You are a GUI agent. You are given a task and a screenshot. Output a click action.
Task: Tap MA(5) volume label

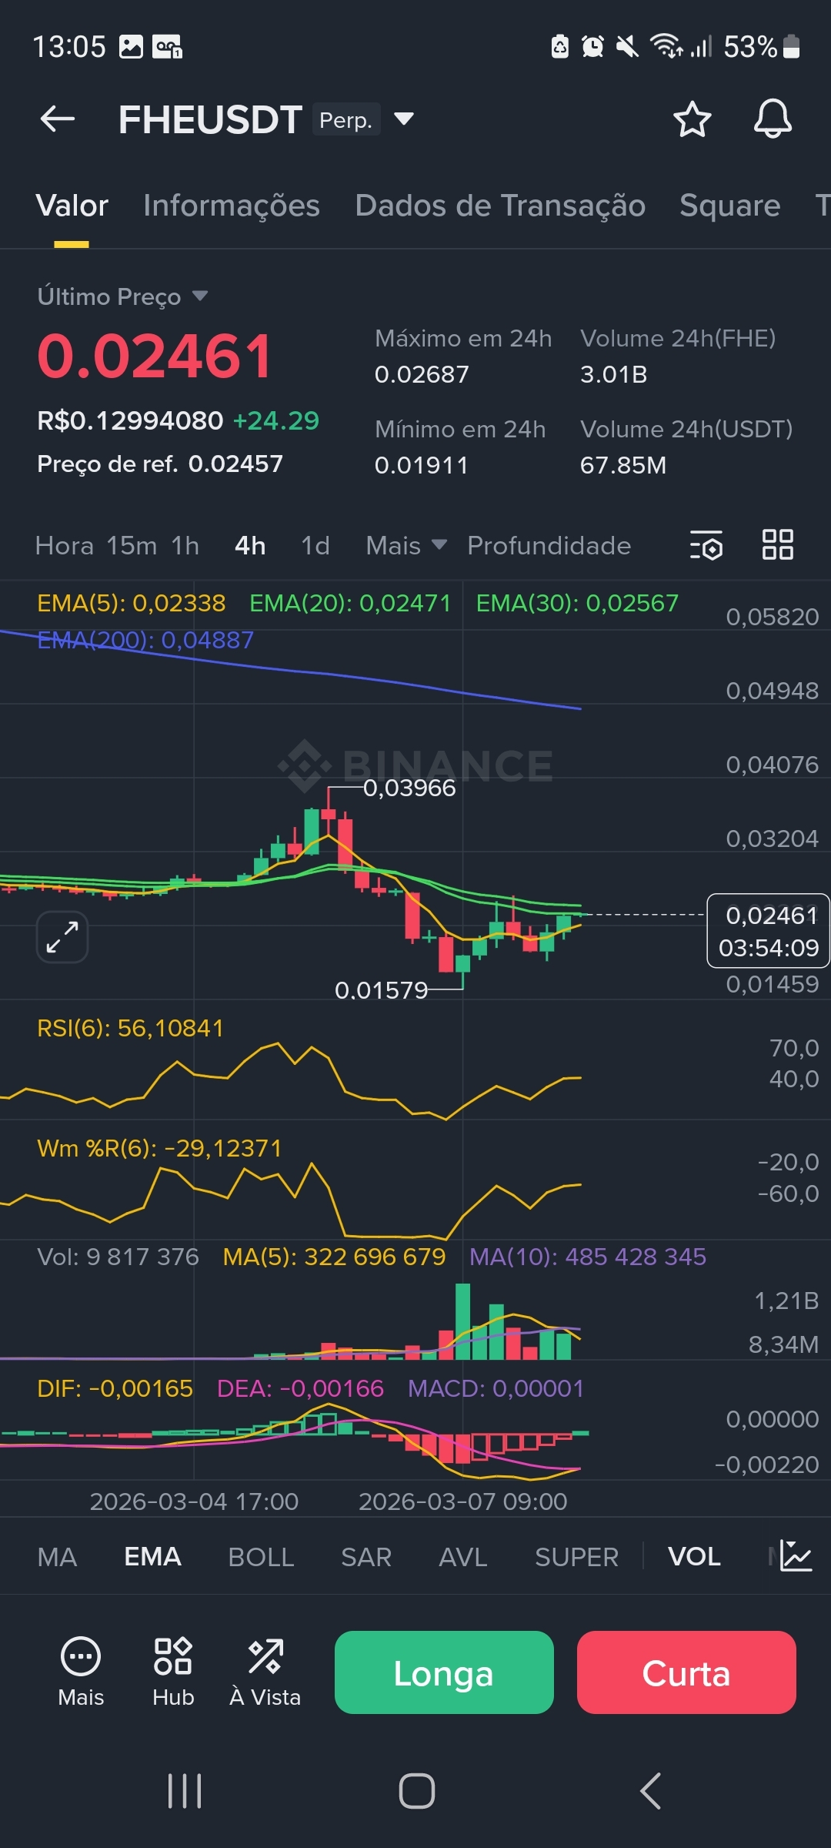[x=334, y=1257]
